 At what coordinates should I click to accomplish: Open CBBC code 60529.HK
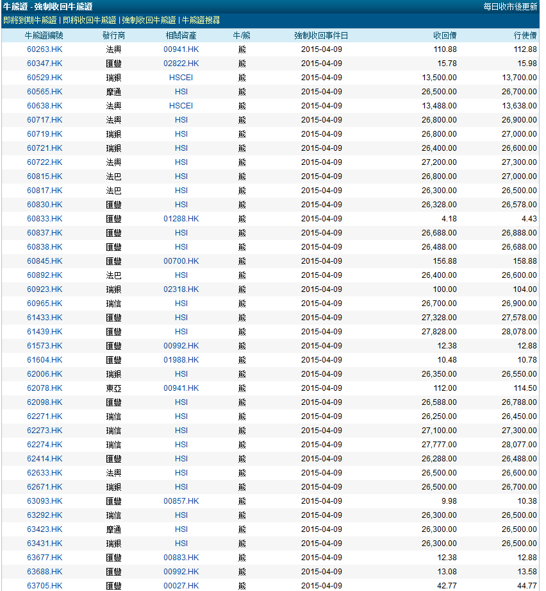click(x=45, y=78)
